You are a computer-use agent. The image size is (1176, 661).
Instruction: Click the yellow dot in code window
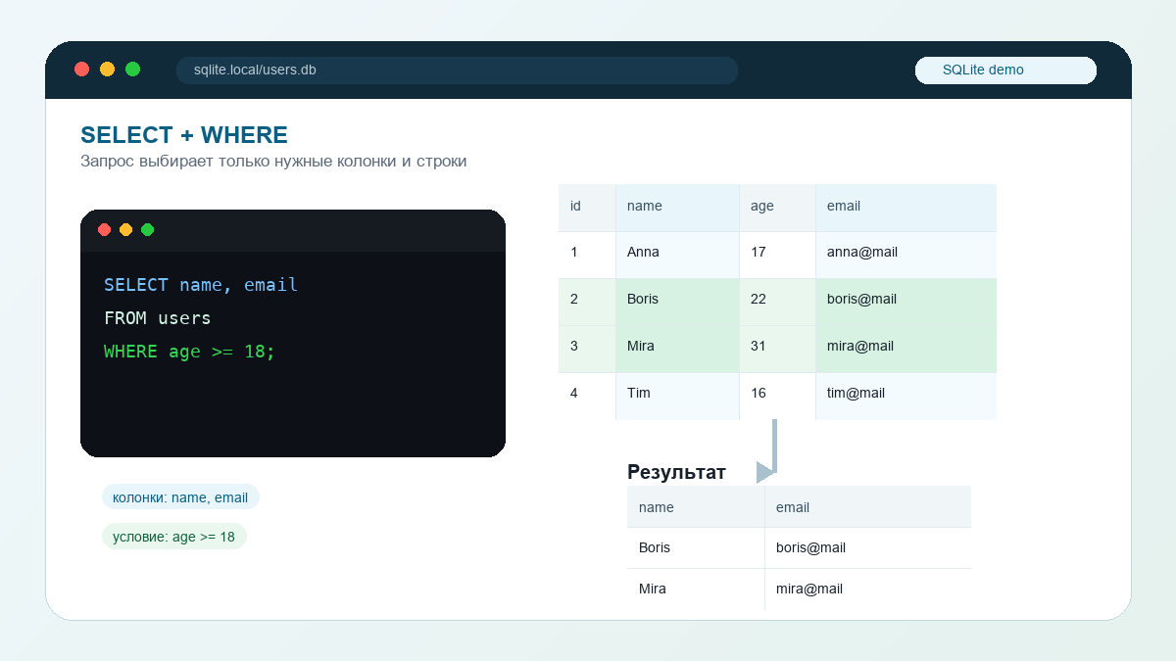[x=125, y=230]
